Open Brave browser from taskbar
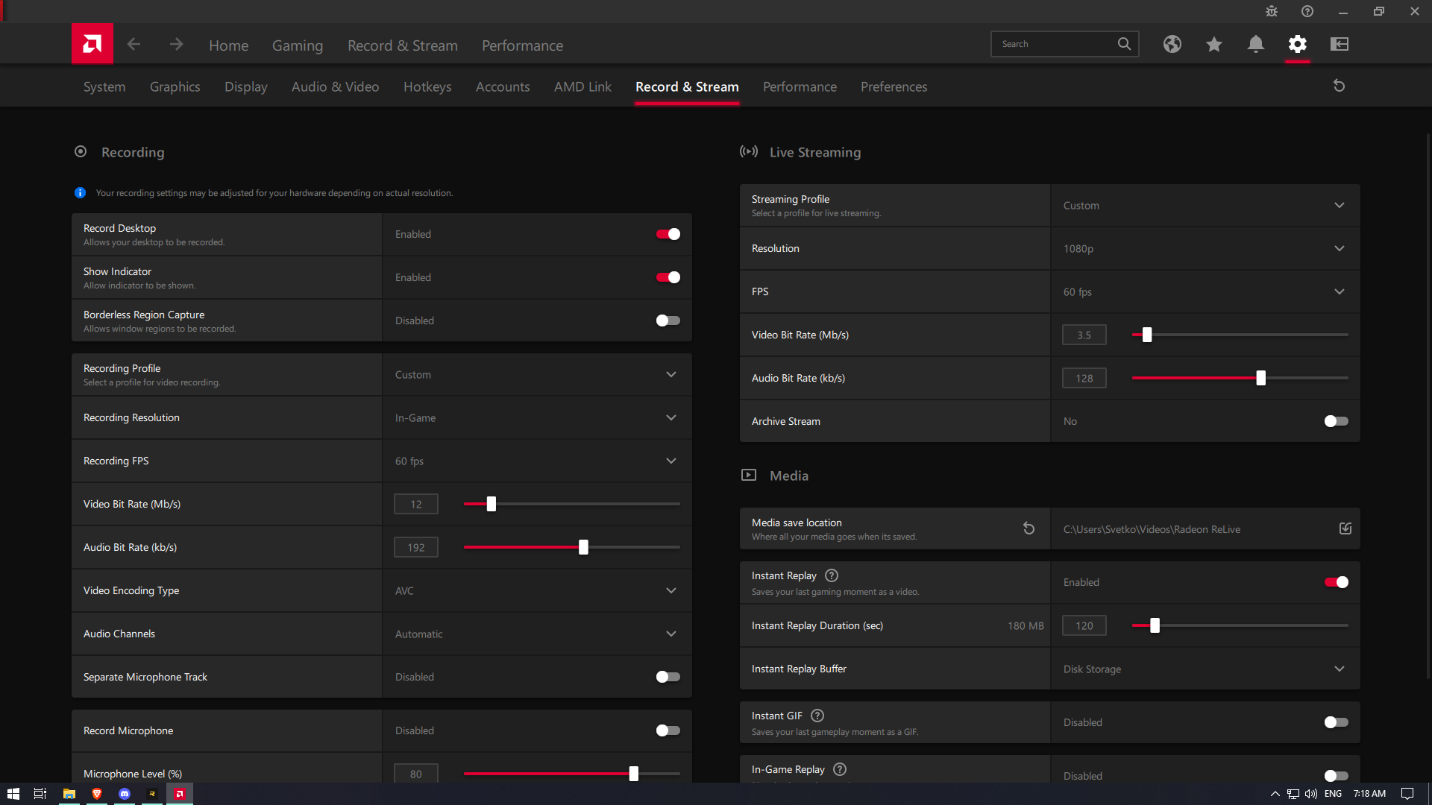Viewport: 1432px width, 805px height. tap(96, 794)
